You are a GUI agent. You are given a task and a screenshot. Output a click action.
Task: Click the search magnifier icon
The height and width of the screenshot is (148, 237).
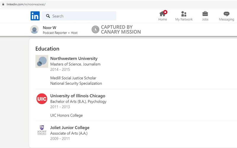48,16
